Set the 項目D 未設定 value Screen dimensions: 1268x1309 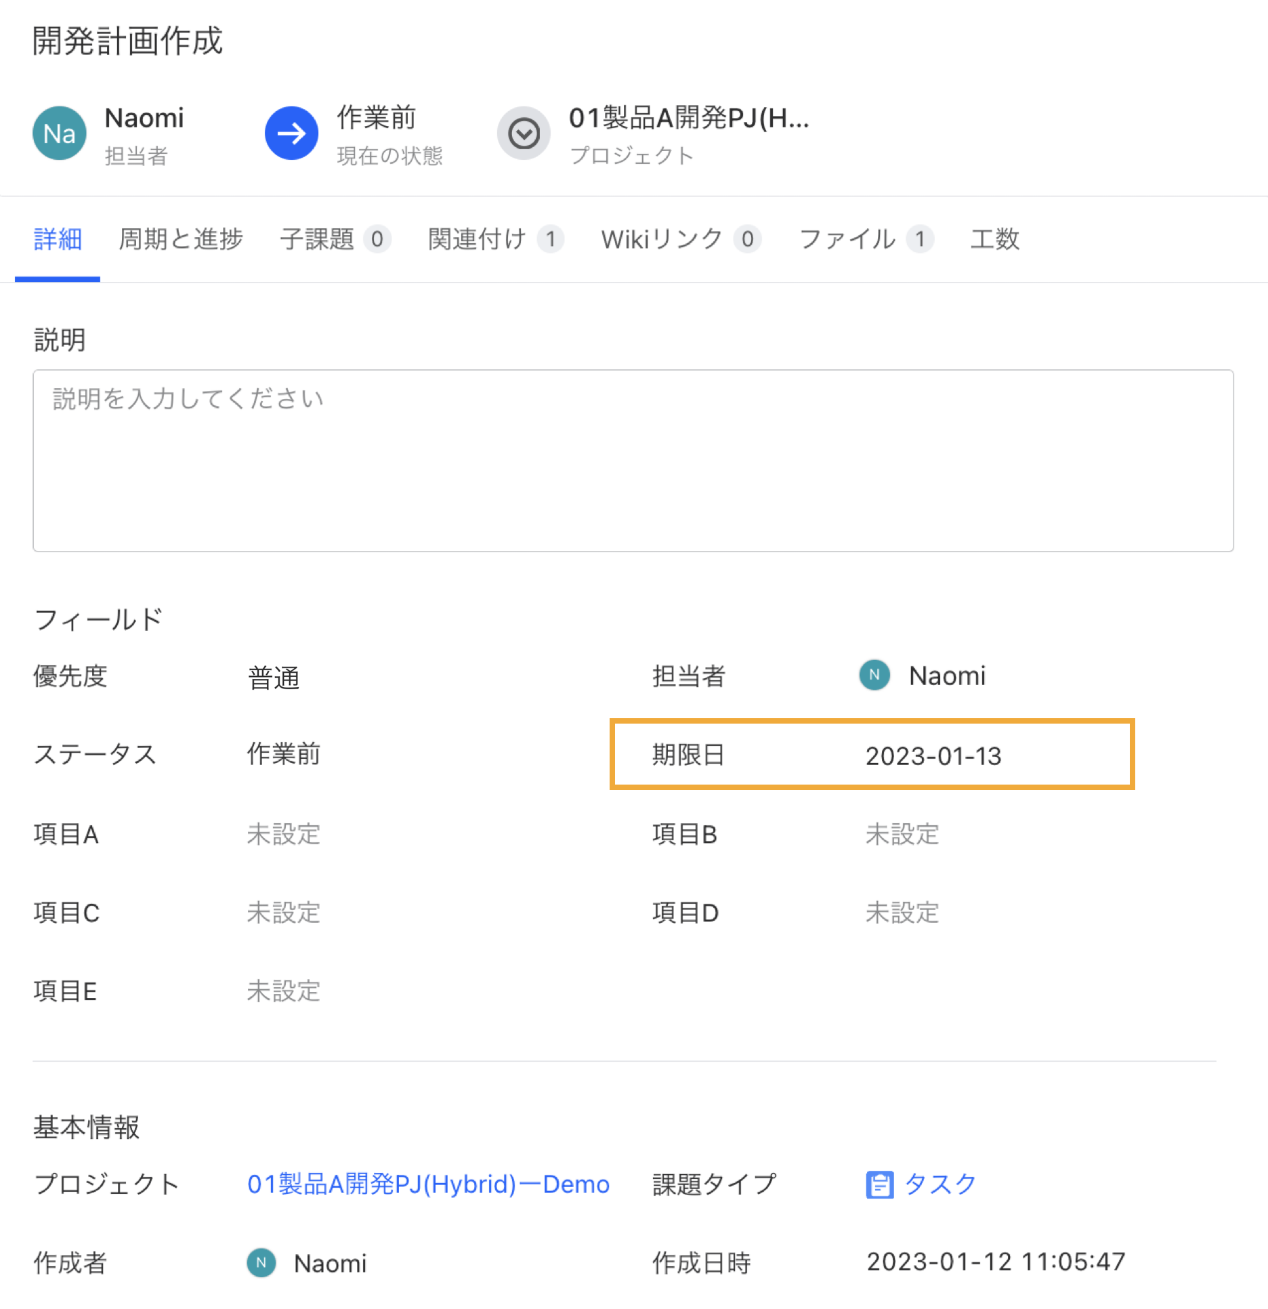[902, 913]
